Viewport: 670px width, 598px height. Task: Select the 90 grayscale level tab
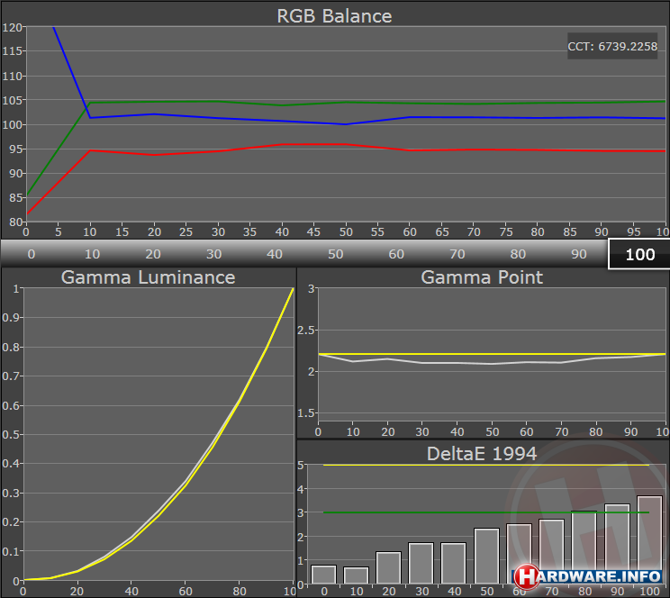(578, 254)
